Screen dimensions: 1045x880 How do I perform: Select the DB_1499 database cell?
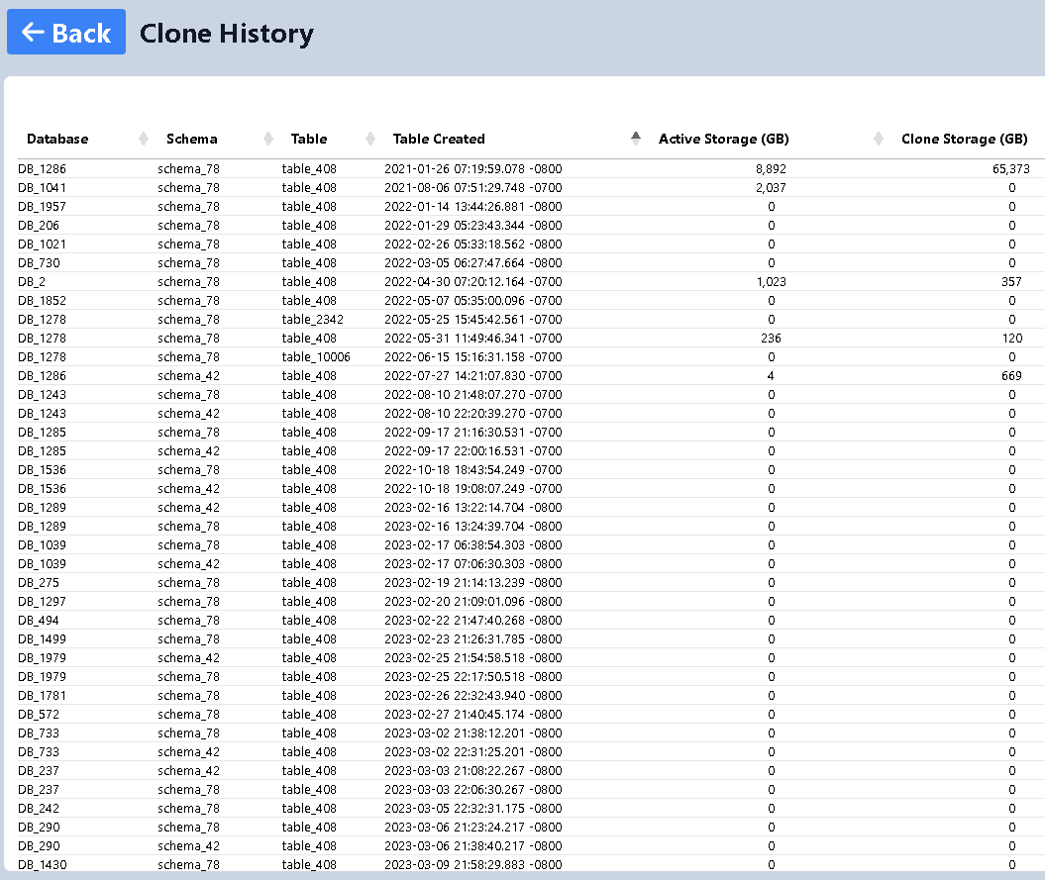click(42, 638)
